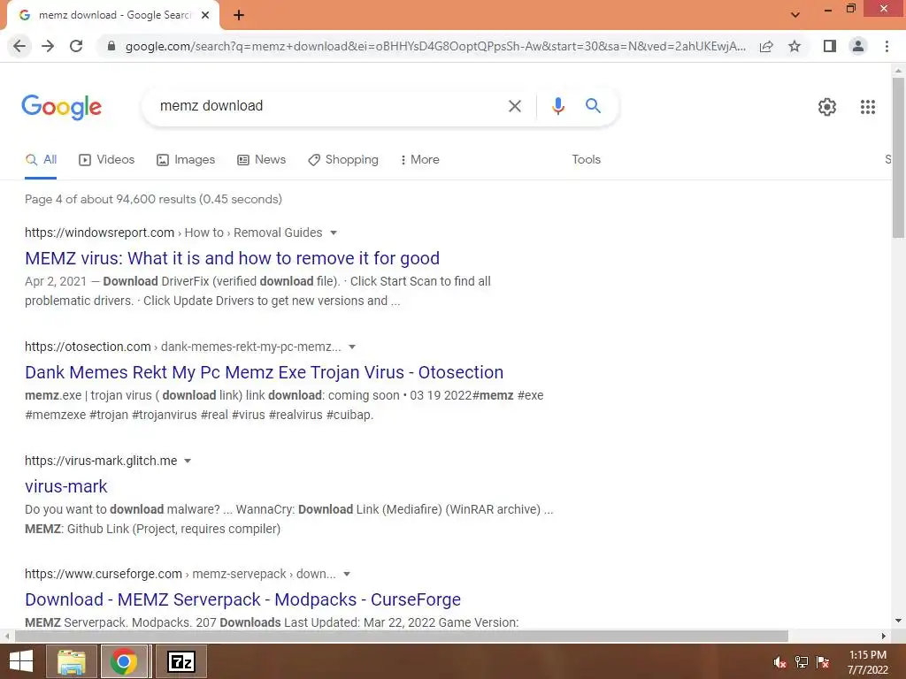Image resolution: width=906 pixels, height=679 pixels.
Task: Click the voice search microphone icon
Action: 557,106
